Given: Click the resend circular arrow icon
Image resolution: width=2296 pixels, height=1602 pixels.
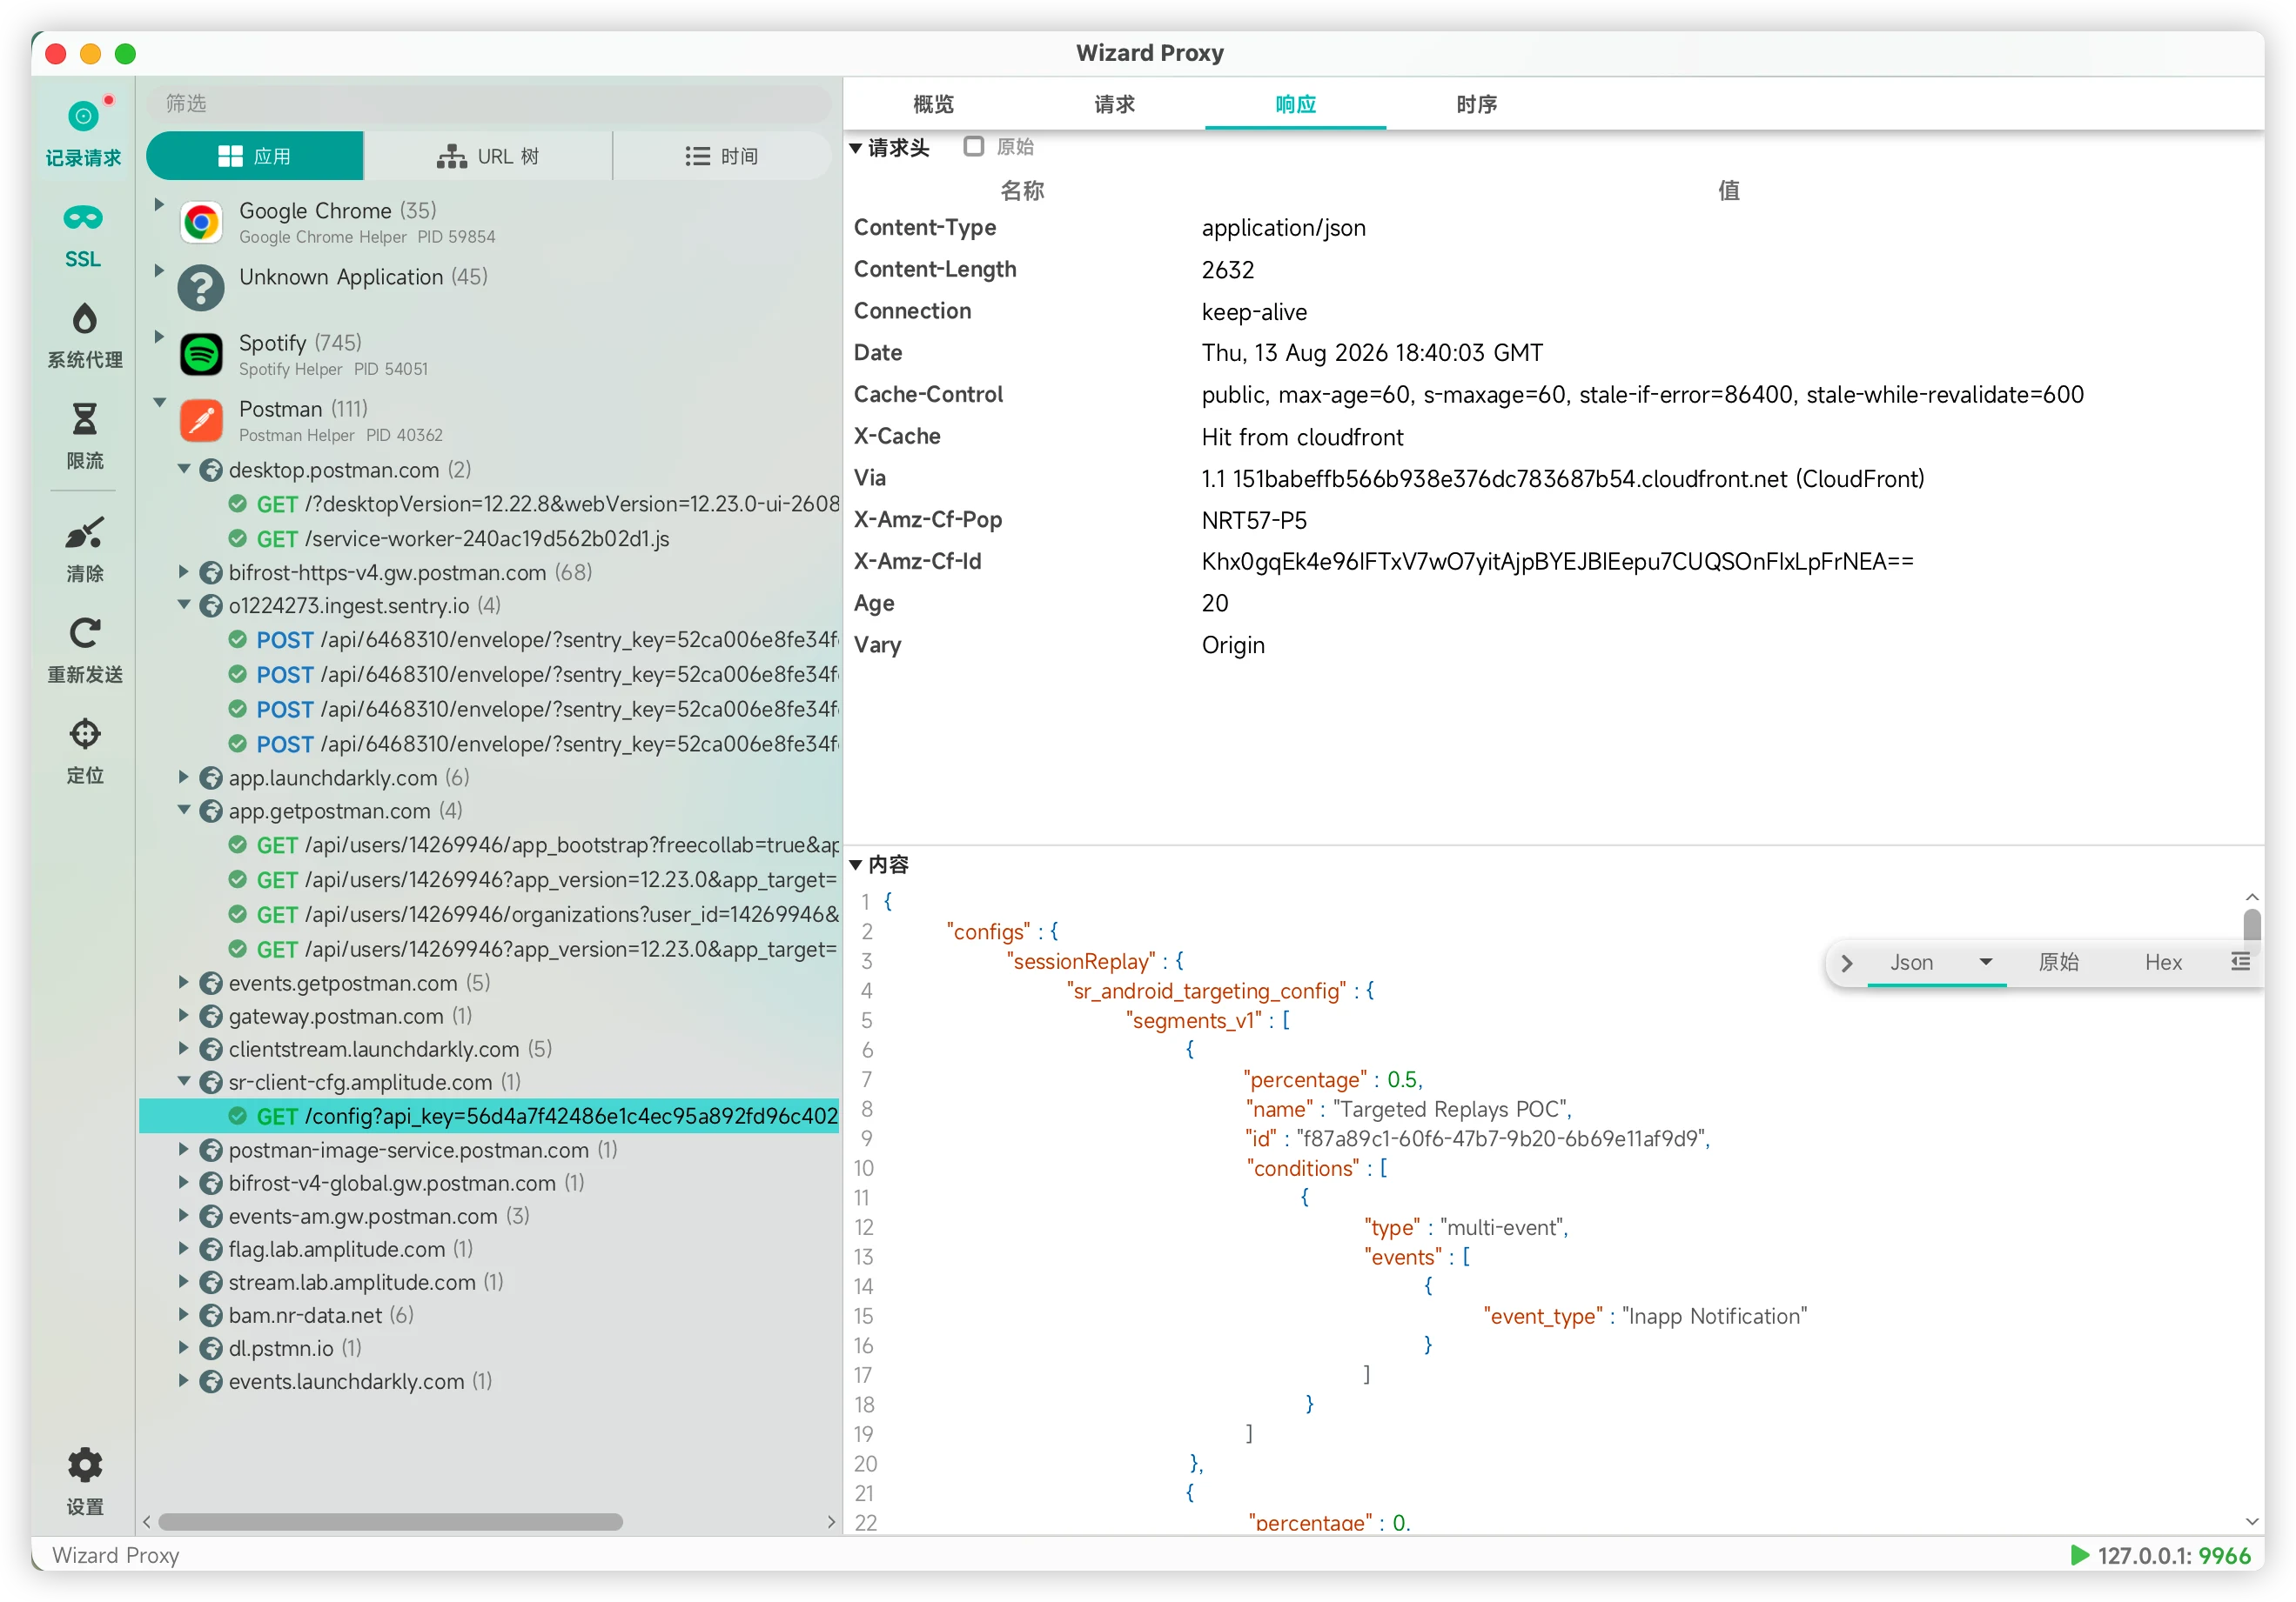Looking at the screenshot, I should click(x=84, y=632).
